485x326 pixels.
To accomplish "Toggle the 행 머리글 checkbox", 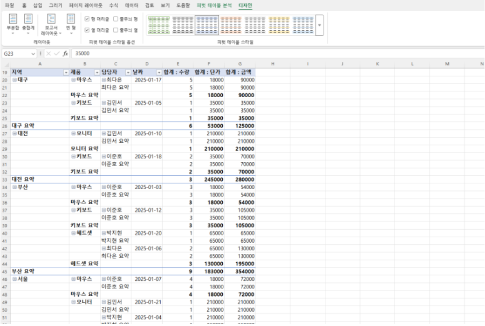I will pos(87,20).
